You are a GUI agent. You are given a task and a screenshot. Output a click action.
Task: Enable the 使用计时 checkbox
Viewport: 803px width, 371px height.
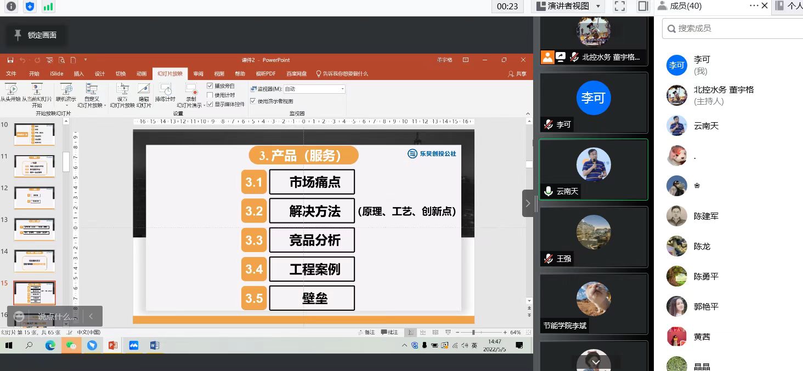click(x=210, y=95)
